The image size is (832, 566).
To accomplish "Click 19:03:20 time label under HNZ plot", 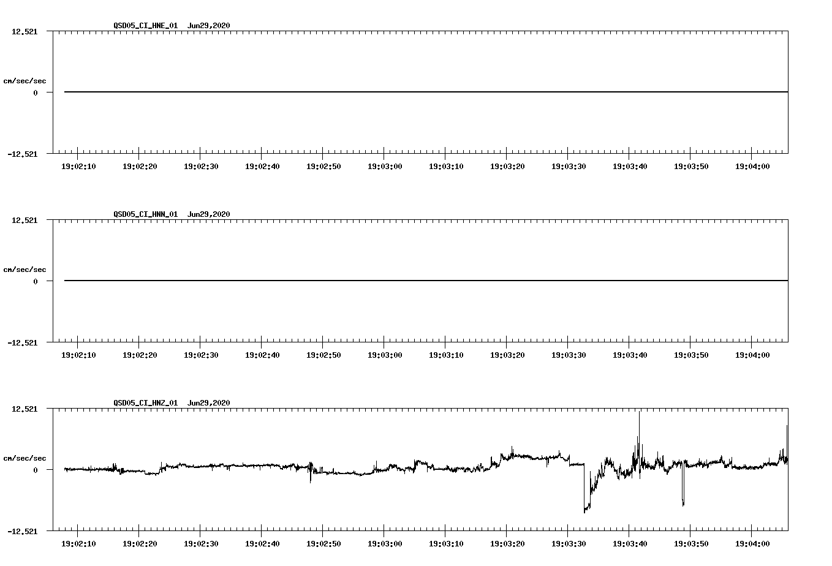I will click(507, 544).
